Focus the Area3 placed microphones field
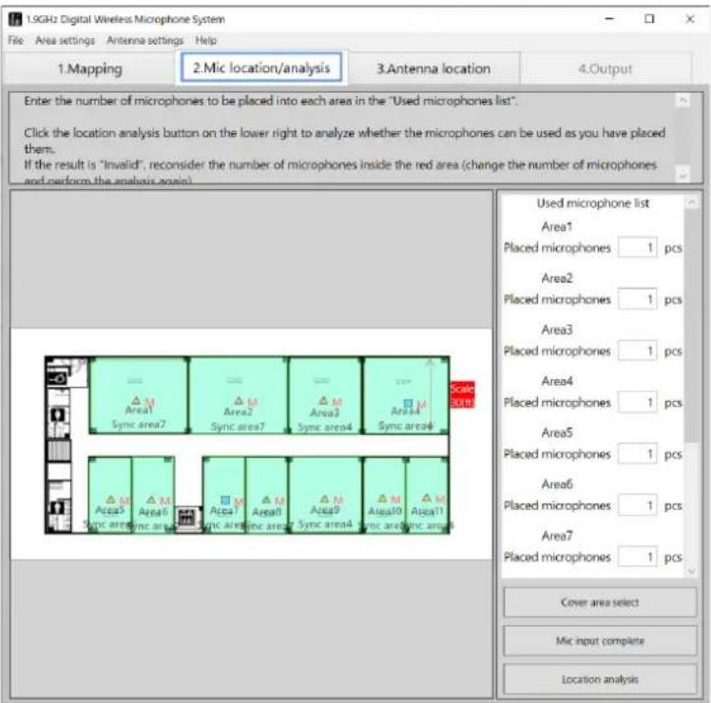 [637, 351]
